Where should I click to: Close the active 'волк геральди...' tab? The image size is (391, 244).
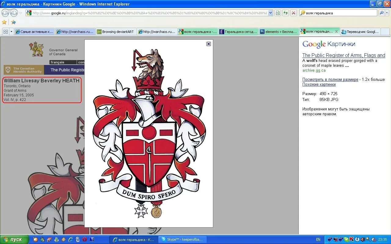[x=337, y=31]
